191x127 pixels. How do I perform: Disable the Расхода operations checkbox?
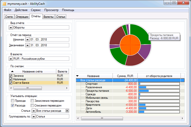point(12,105)
